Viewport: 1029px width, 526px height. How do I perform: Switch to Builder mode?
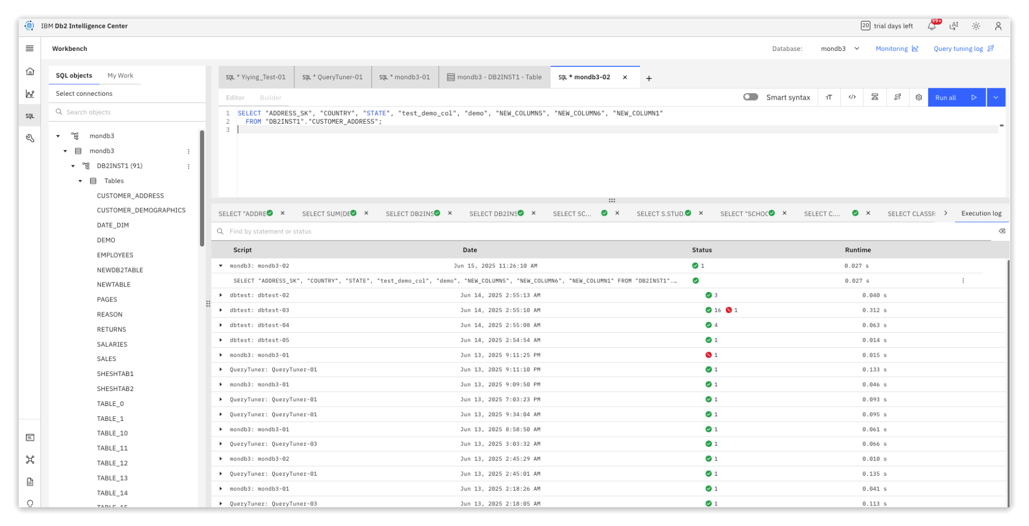pos(271,97)
